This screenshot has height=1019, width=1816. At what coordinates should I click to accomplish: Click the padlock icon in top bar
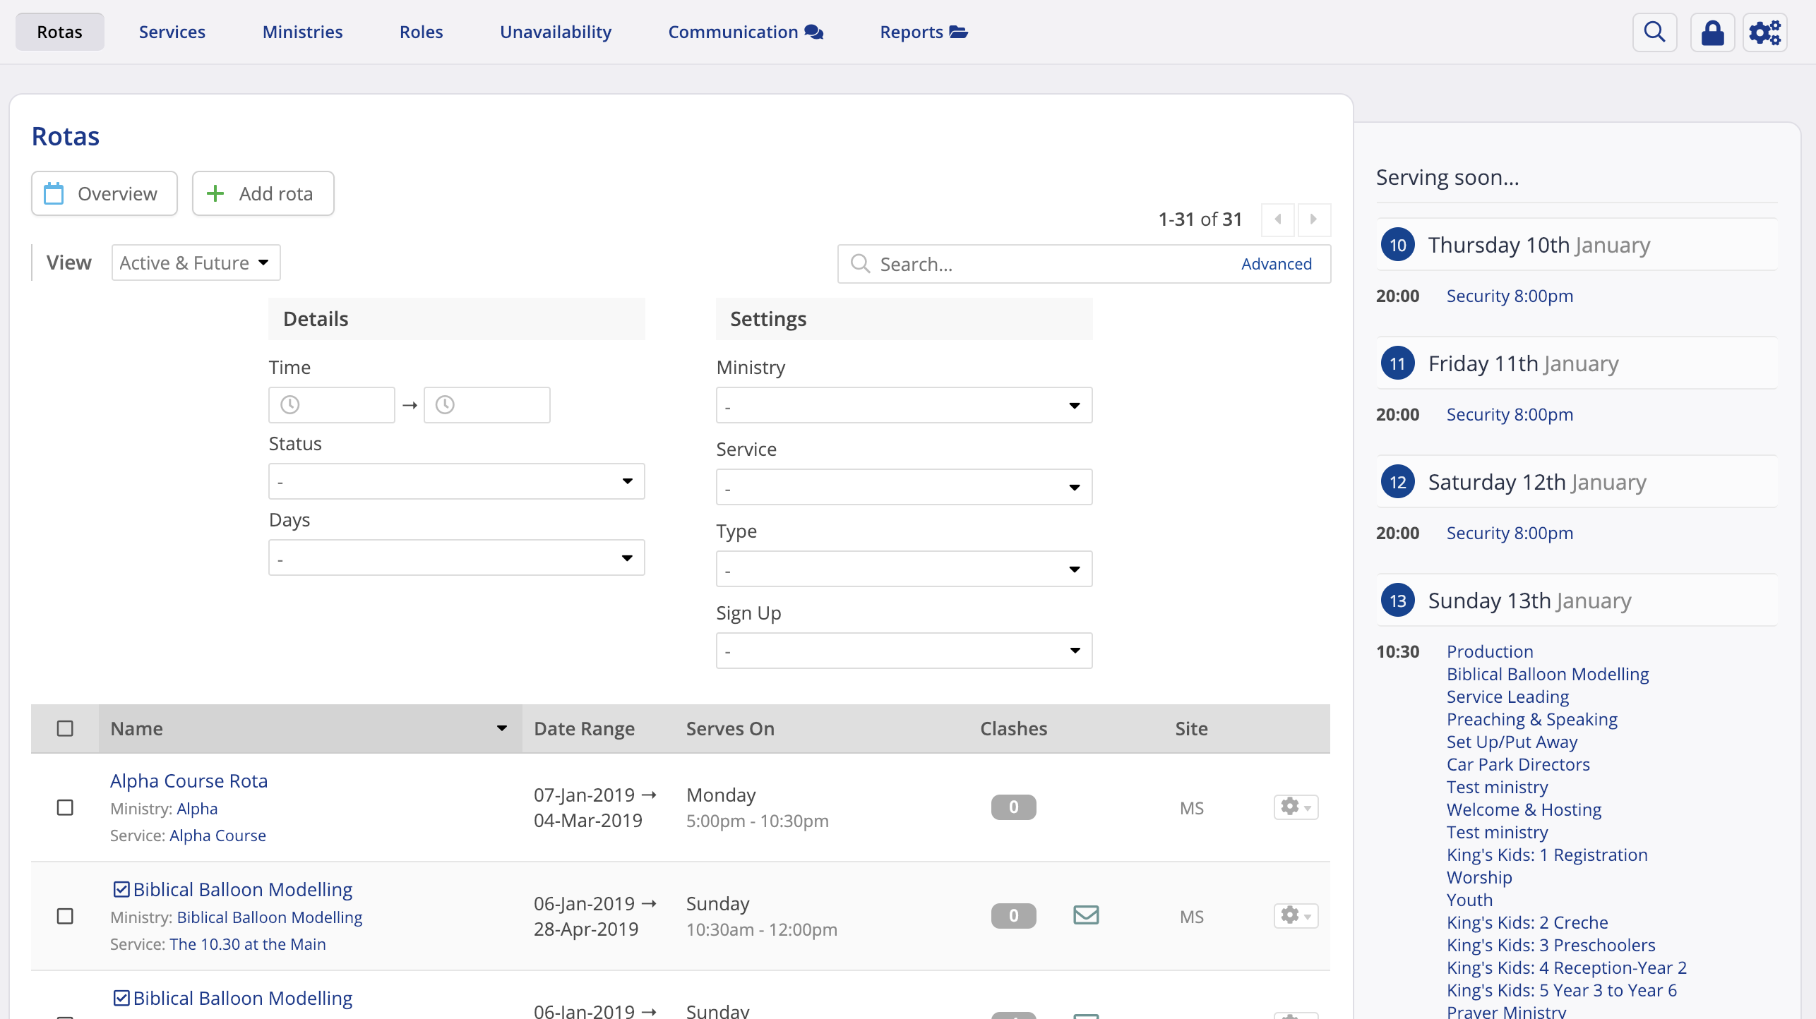(1712, 32)
